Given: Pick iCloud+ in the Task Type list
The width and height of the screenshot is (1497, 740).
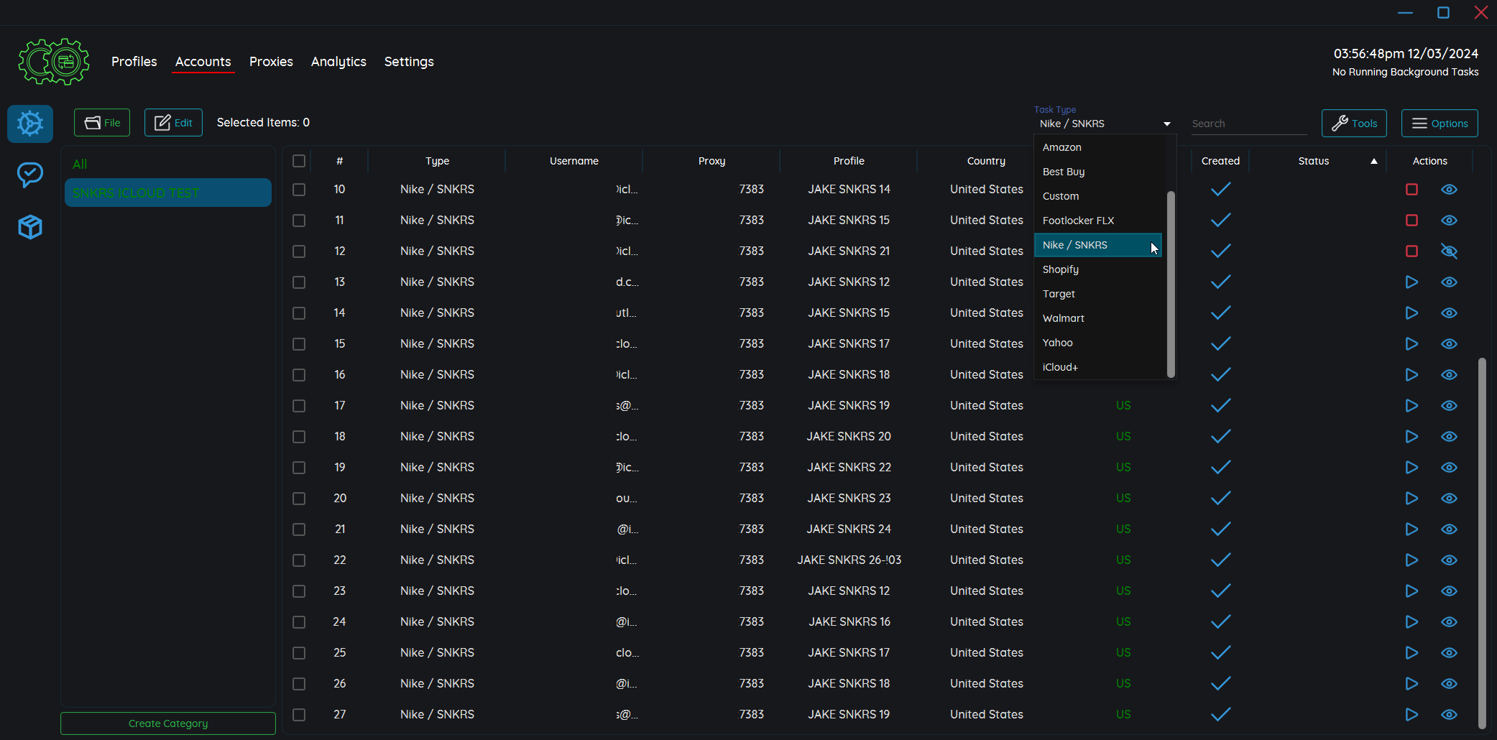Looking at the screenshot, I should coord(1060,367).
